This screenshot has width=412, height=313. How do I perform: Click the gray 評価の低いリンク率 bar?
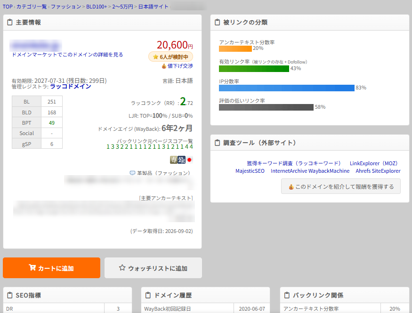pos(266,107)
